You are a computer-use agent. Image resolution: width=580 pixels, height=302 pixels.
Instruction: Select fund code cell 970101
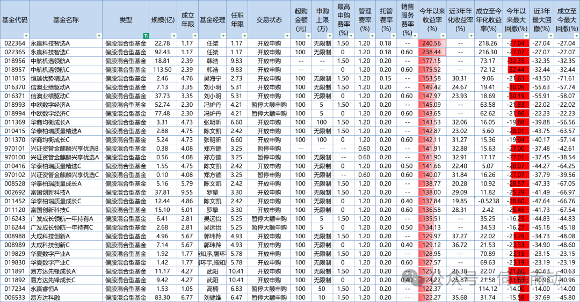(15, 149)
